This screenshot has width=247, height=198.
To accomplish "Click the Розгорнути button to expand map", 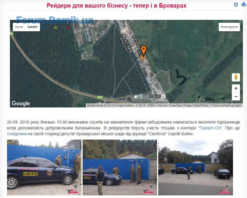I will coord(229,27).
